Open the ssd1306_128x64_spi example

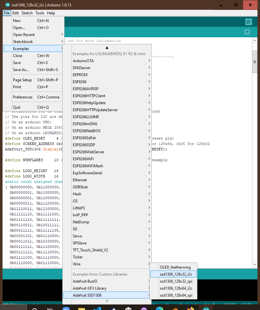[174, 295]
